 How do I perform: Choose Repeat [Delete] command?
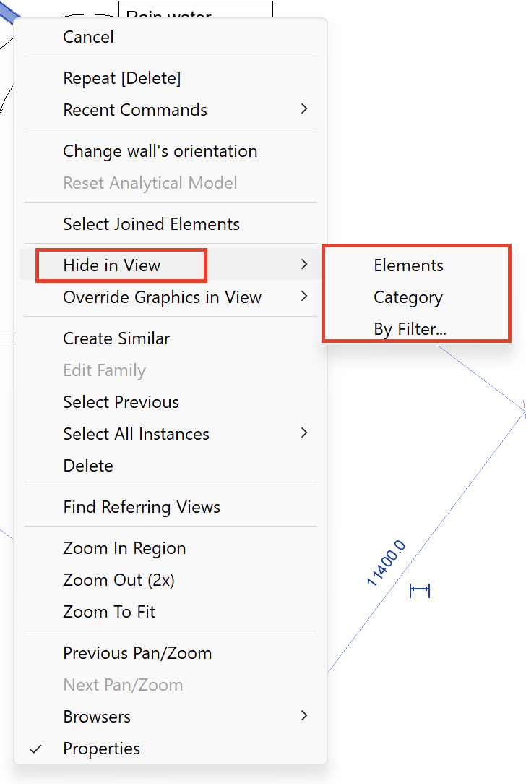pyautogui.click(x=121, y=78)
